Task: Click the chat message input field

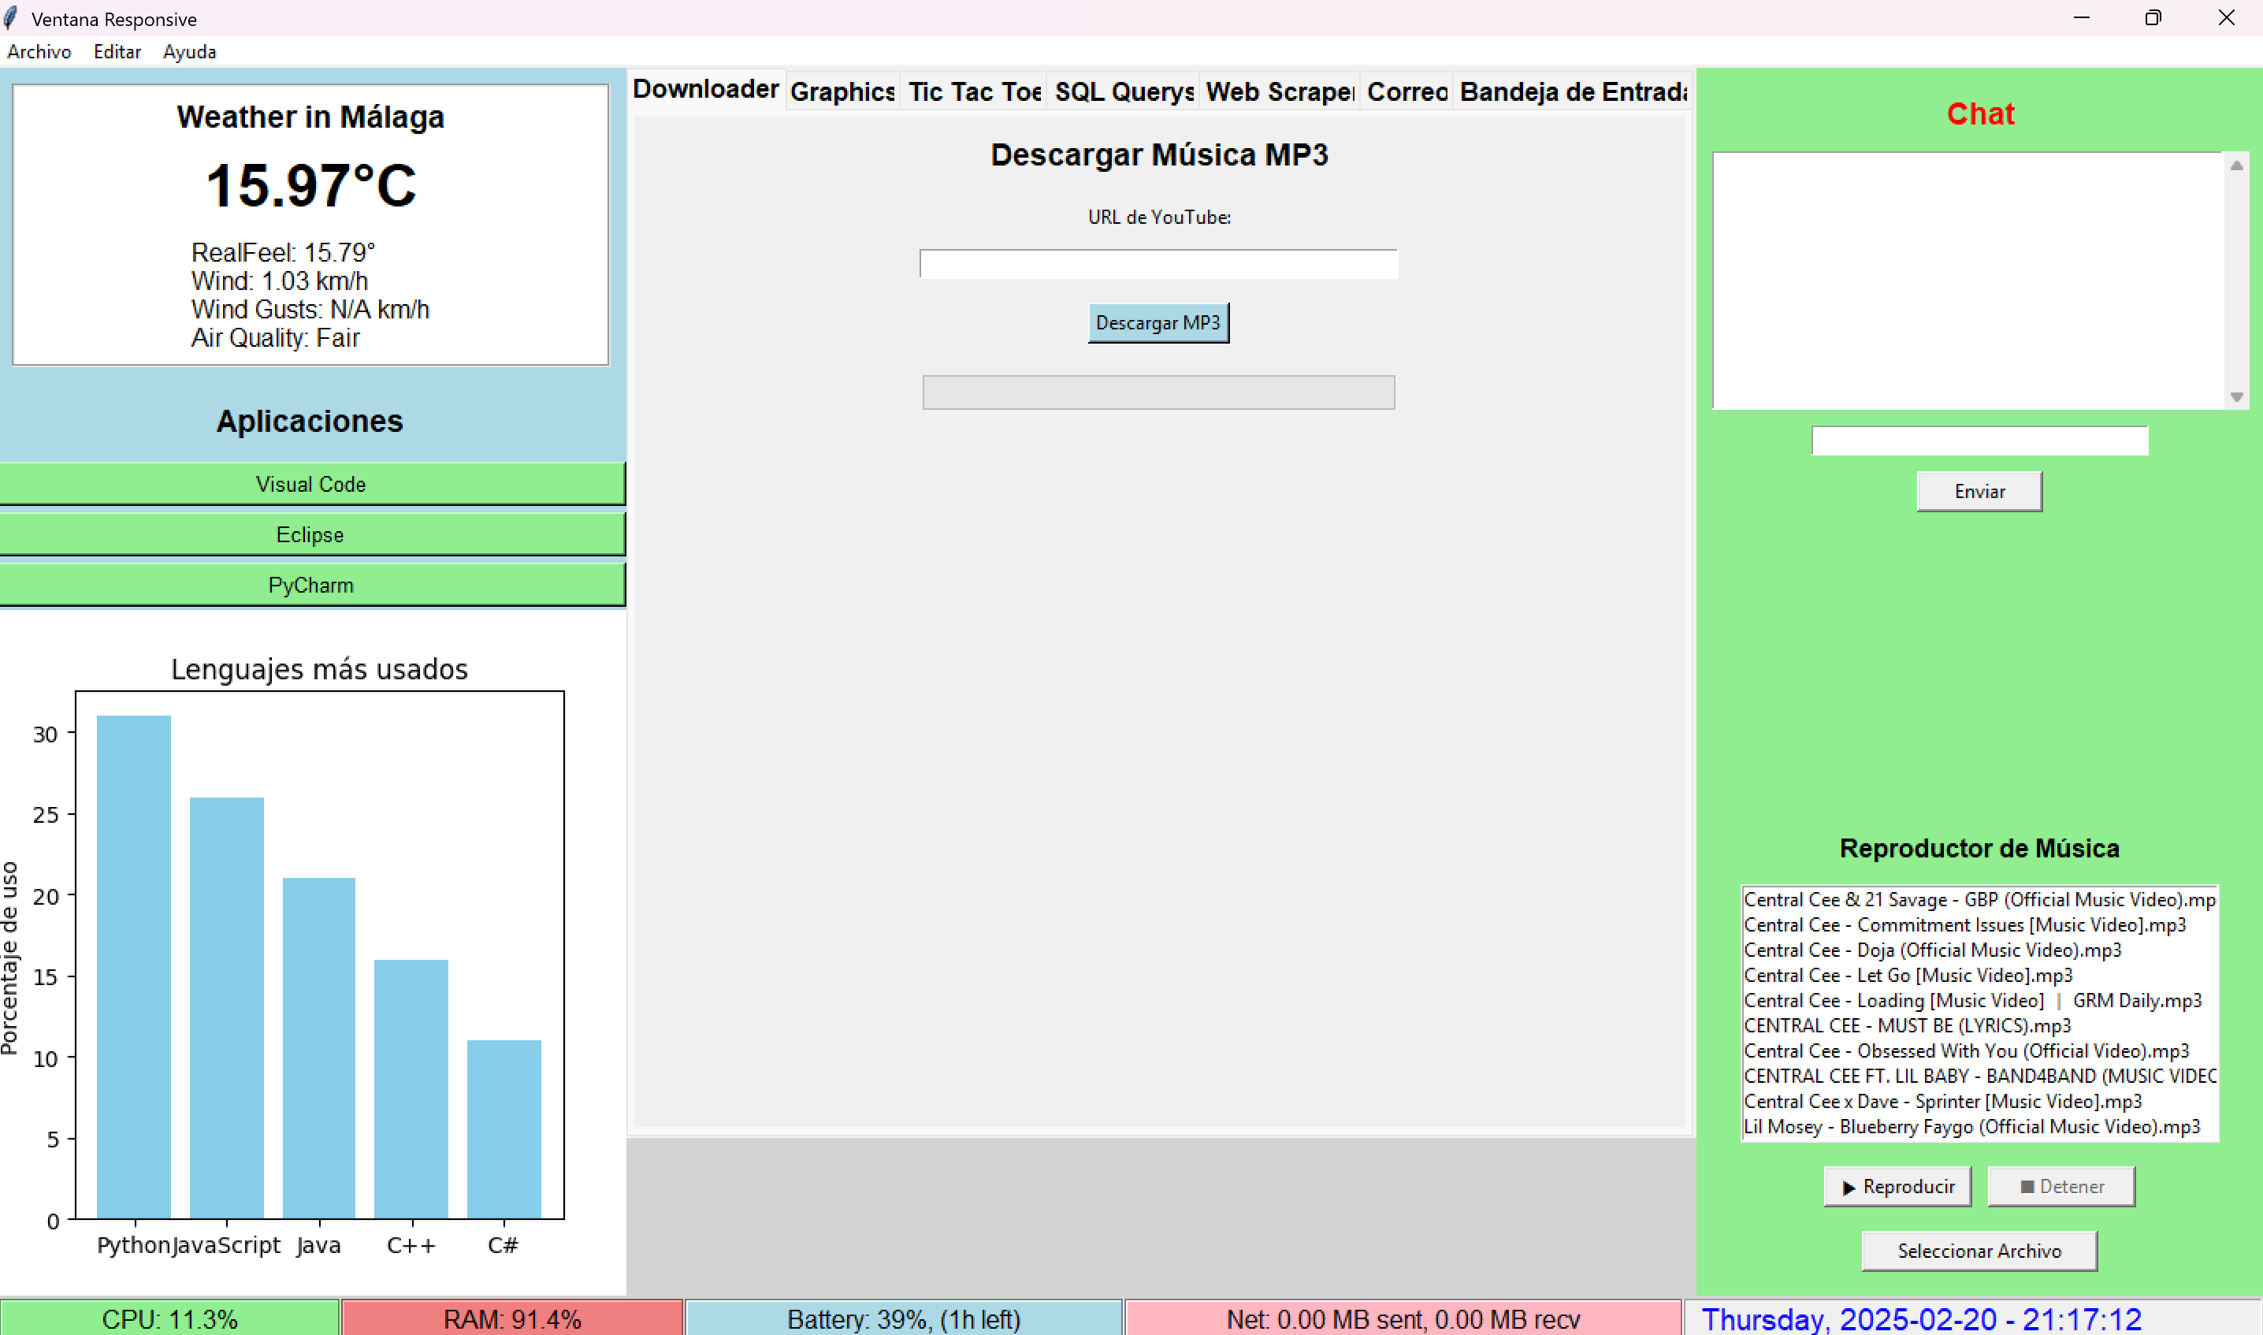Action: tap(1979, 441)
